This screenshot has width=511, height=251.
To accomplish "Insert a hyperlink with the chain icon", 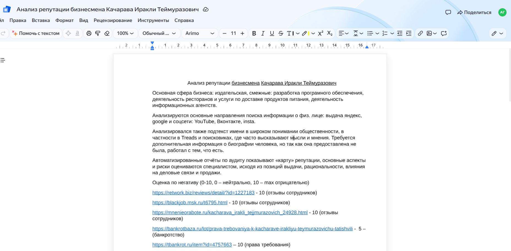I will 420,33.
